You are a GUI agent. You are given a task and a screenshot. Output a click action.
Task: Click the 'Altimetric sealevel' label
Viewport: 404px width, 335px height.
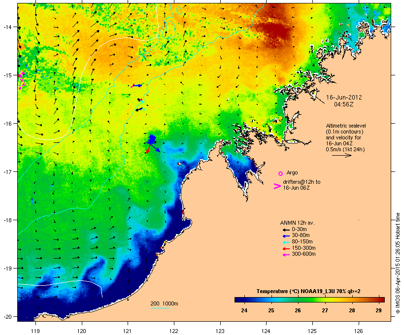(x=346, y=126)
